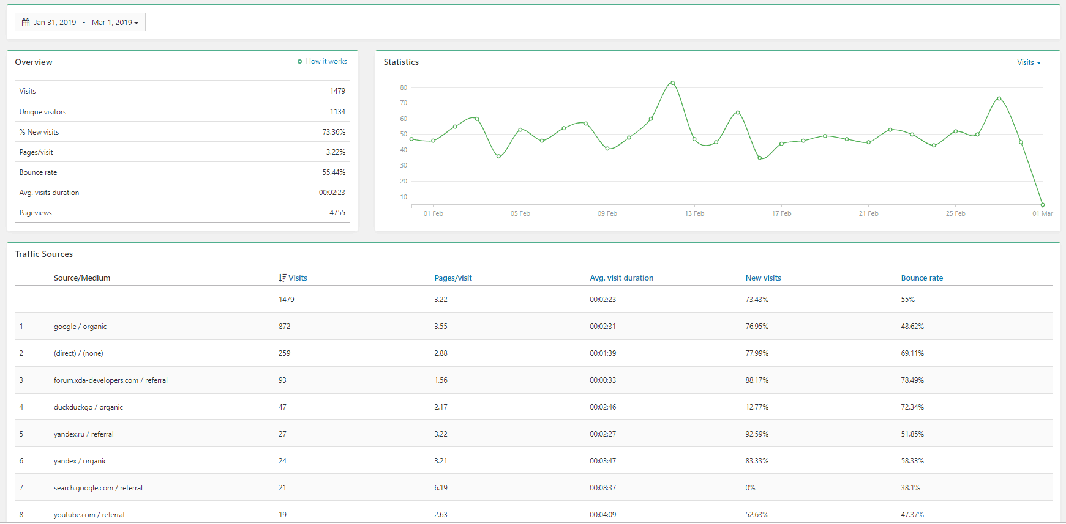The height and width of the screenshot is (524, 1066).
Task: Click the Jan 31, 2019 start date
Action: 55,23
